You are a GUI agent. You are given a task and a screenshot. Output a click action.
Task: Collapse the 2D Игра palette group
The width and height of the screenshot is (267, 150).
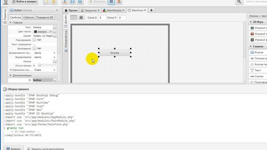(250, 22)
